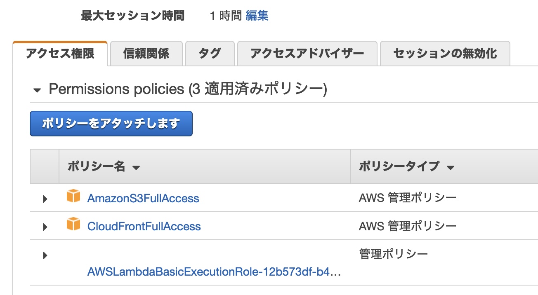Click the ポリシーをアタッチします button
The image size is (538, 295).
pyautogui.click(x=111, y=123)
